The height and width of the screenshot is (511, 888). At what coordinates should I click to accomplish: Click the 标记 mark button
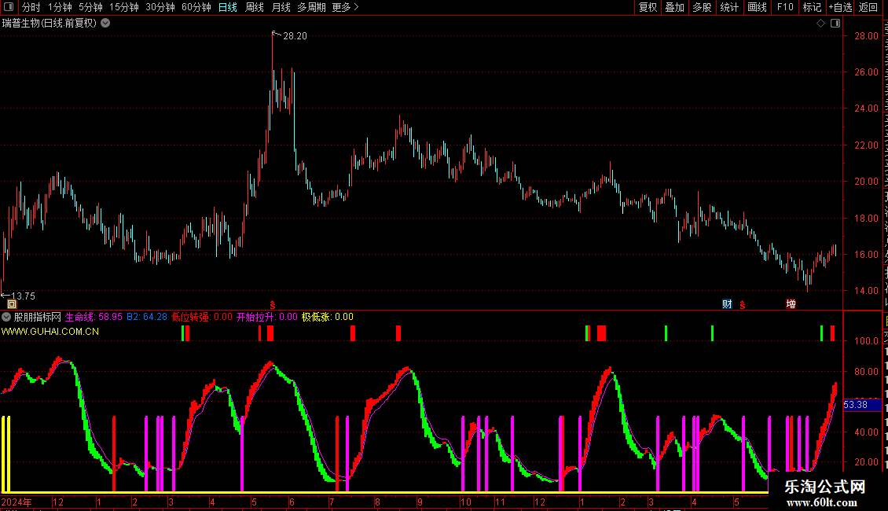812,7
